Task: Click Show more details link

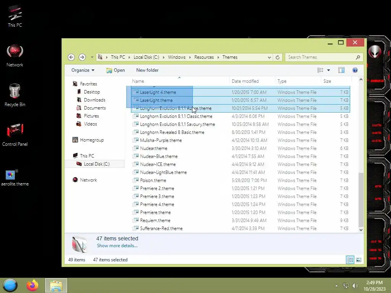Action: (x=117, y=246)
